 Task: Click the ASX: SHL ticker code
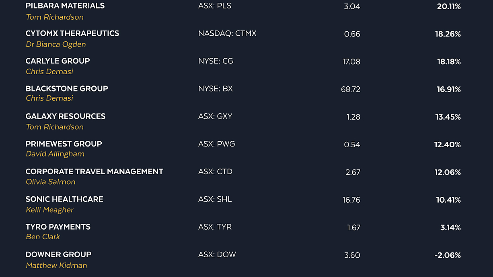coord(215,200)
